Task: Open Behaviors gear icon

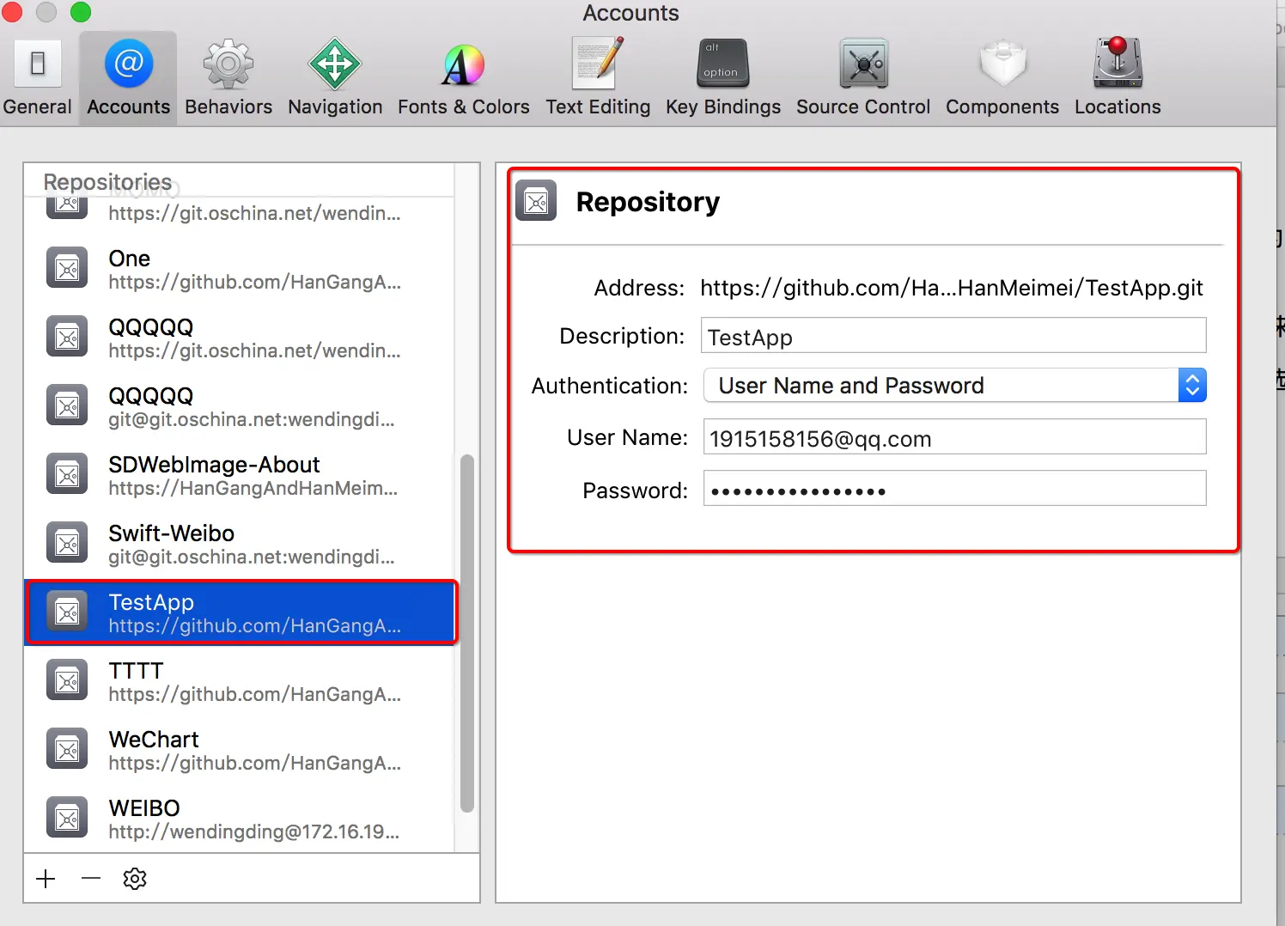Action: click(228, 64)
